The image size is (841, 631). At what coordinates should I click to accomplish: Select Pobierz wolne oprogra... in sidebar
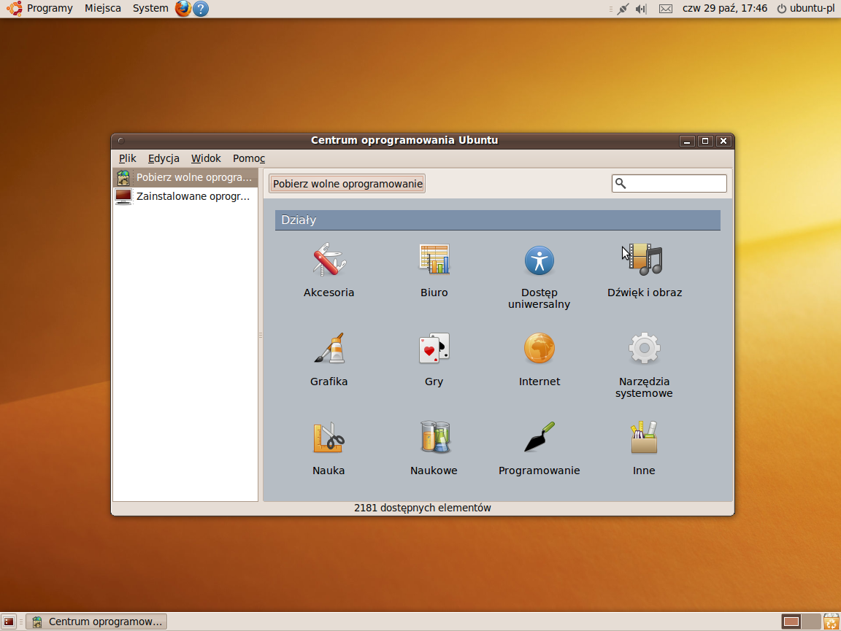coord(185,177)
